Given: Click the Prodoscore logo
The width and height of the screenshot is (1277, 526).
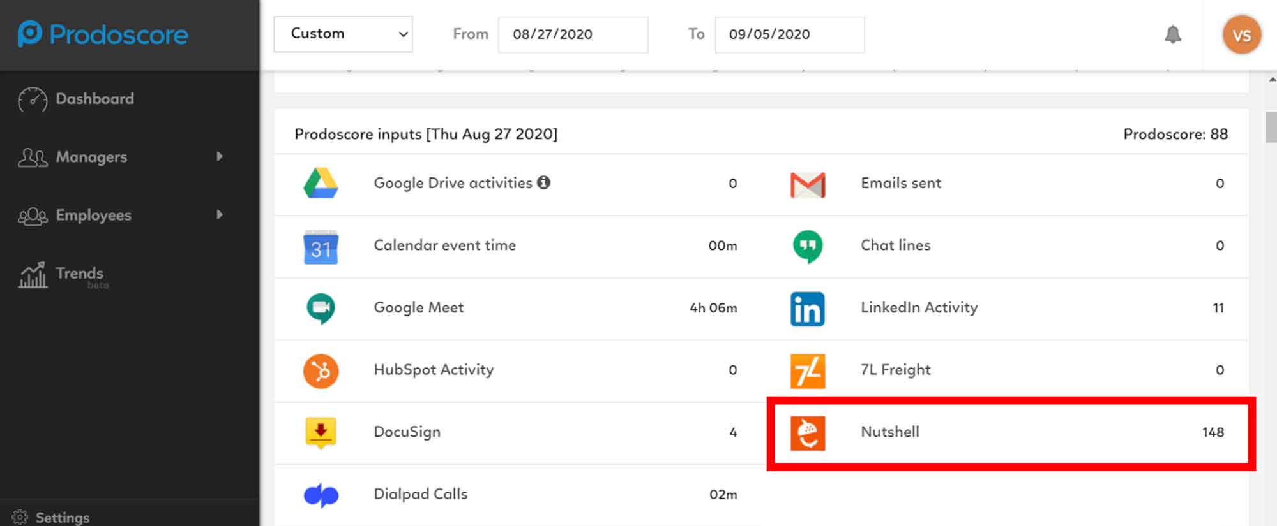Looking at the screenshot, I should coord(103,34).
